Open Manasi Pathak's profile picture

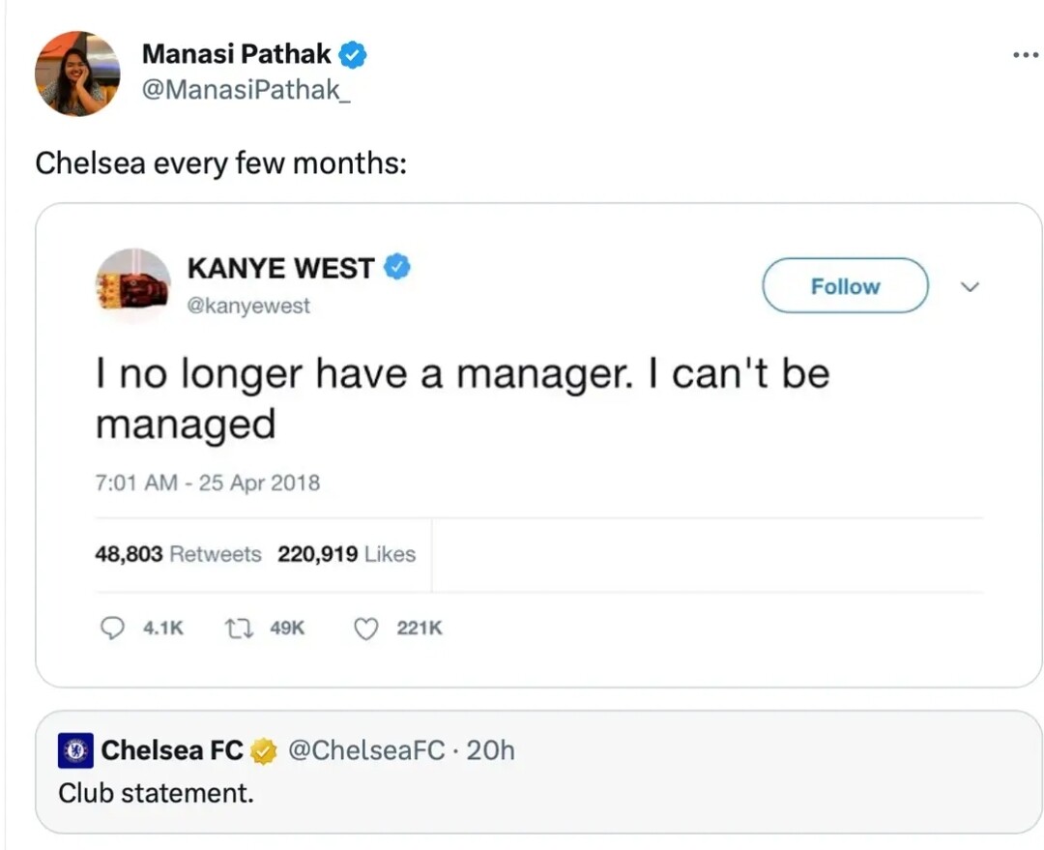[x=77, y=73]
